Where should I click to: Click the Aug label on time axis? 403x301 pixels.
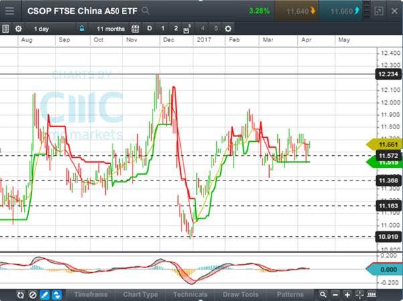27,40
